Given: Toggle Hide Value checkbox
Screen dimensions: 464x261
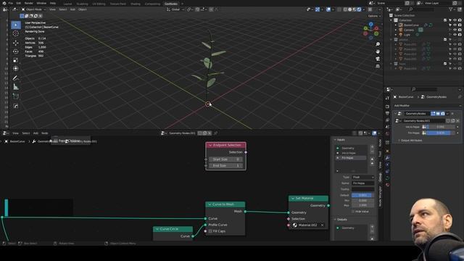Looking at the screenshot, I should (x=353, y=212).
